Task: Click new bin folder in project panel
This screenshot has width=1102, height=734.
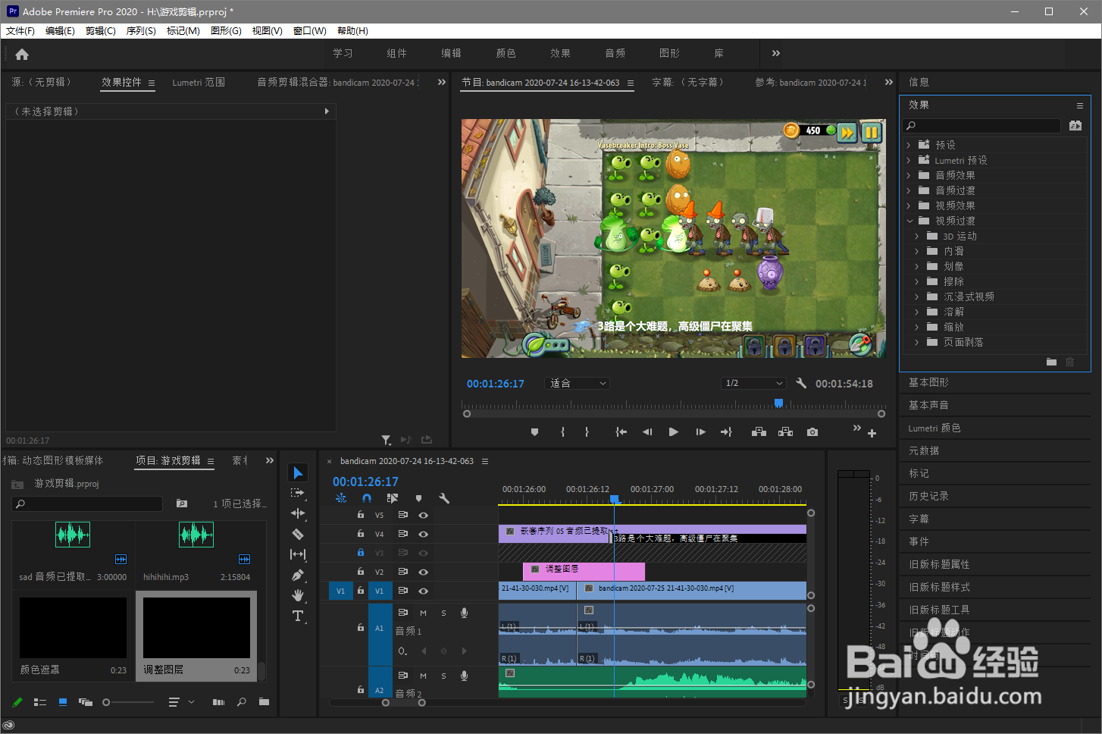Action: [264, 702]
